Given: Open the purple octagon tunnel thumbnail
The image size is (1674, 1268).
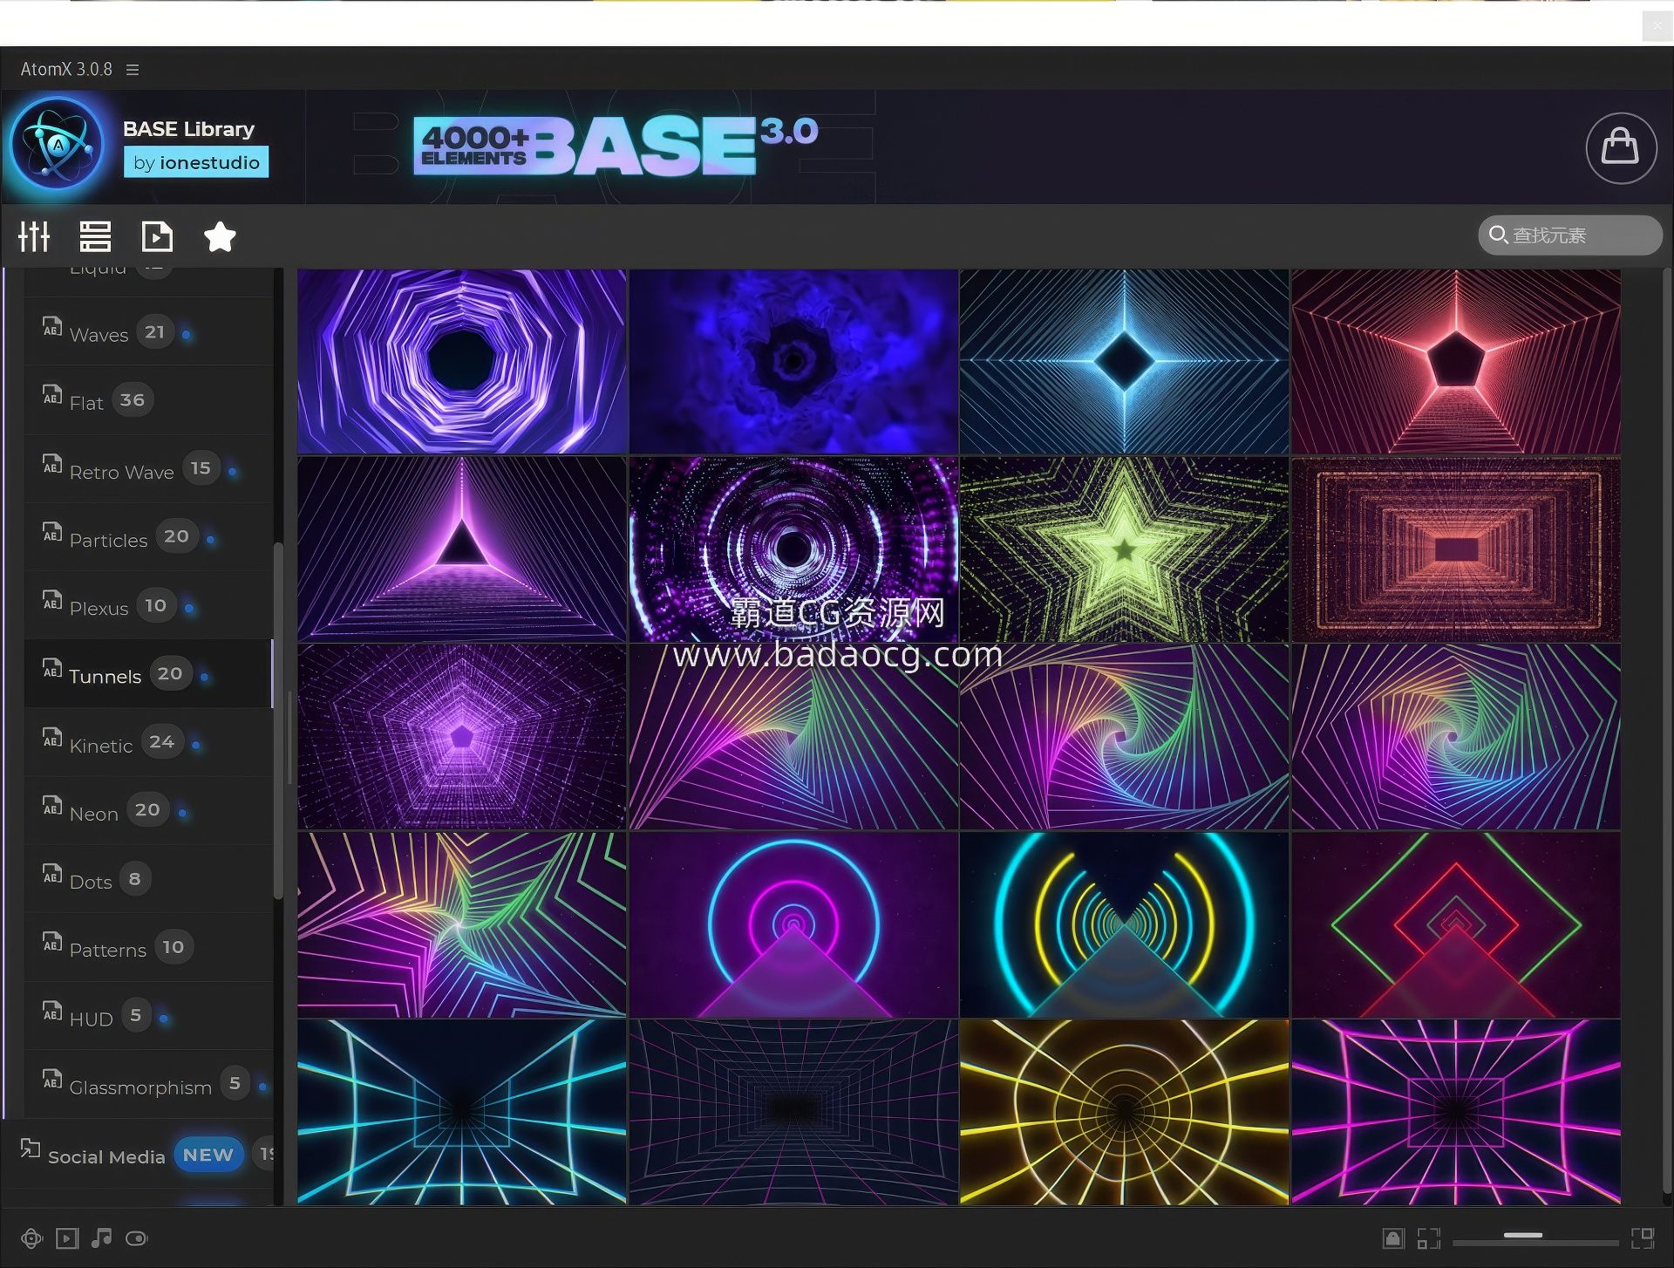Looking at the screenshot, I should [461, 361].
